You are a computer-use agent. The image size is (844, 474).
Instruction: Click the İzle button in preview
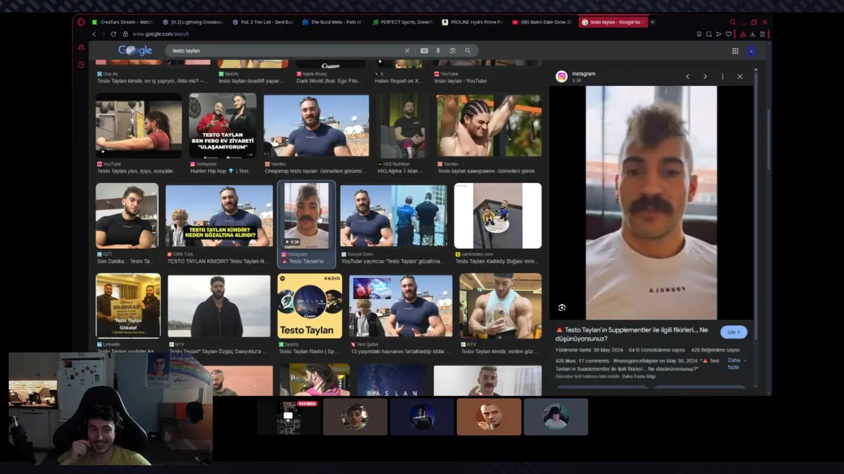(733, 332)
